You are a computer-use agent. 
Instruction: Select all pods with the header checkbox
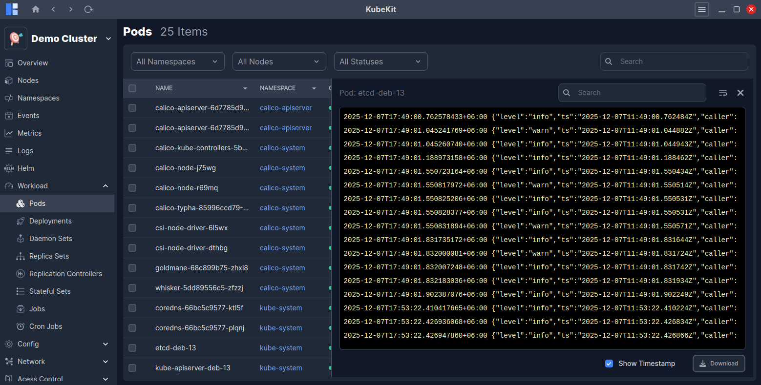132,88
